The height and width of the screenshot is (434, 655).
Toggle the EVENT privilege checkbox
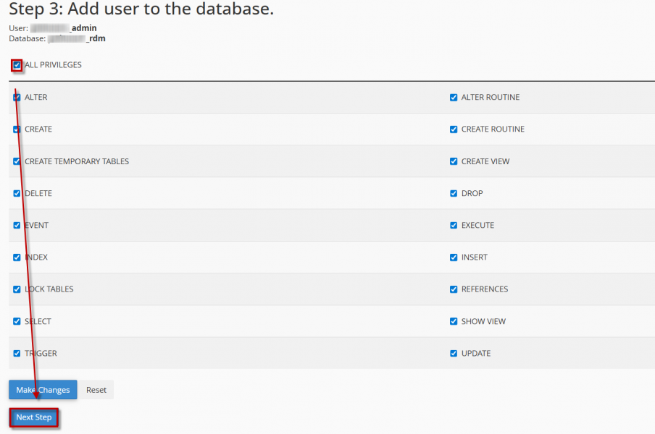click(17, 225)
